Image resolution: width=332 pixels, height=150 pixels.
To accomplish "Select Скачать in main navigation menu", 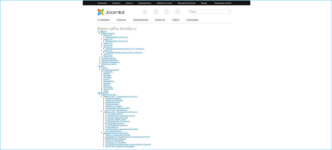I will (121, 20).
